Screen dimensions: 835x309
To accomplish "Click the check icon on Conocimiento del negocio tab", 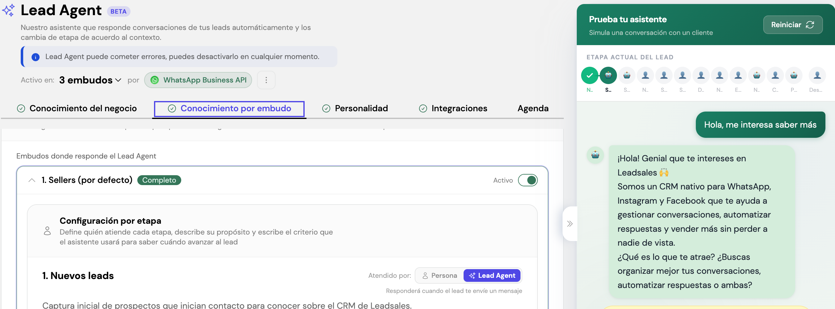I will [x=21, y=108].
